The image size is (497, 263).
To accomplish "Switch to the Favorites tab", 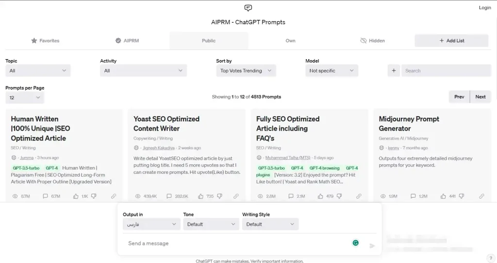I will click(45, 41).
